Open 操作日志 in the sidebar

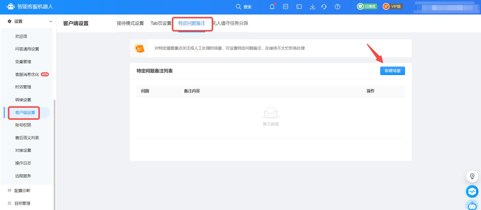click(x=23, y=163)
